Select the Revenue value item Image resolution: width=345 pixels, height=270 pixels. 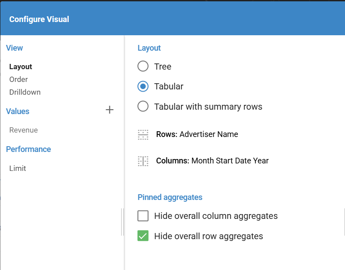click(23, 130)
